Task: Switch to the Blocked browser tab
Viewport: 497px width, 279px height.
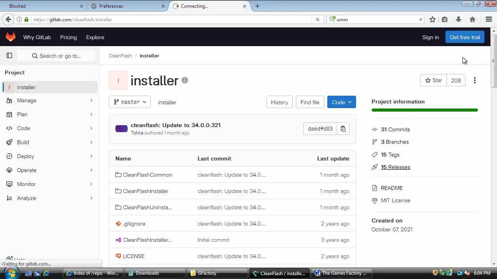Action: click(43, 6)
